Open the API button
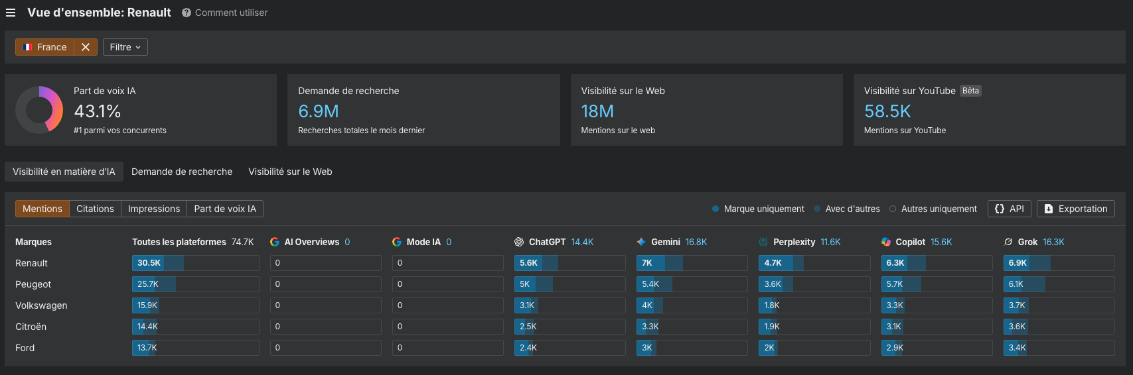This screenshot has height=375, width=1133. click(x=1010, y=209)
